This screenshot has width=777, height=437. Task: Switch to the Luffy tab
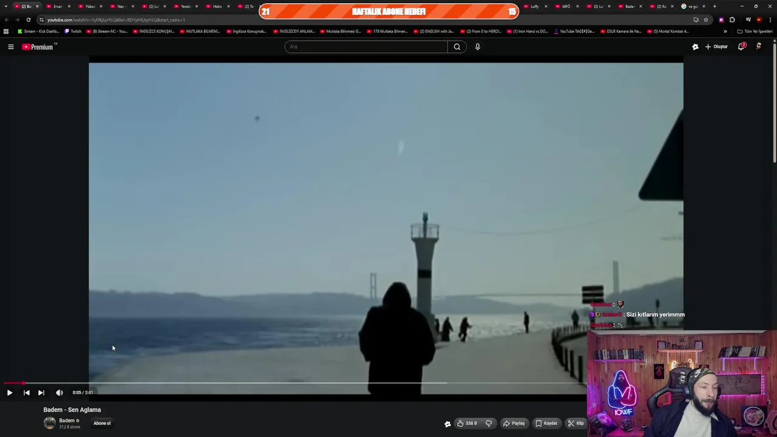pyautogui.click(x=534, y=6)
